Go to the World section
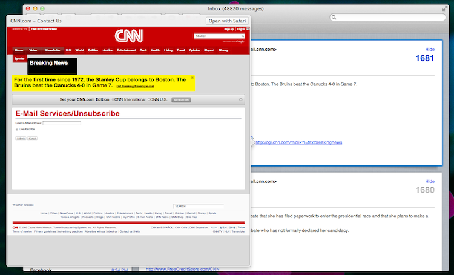 click(80, 50)
